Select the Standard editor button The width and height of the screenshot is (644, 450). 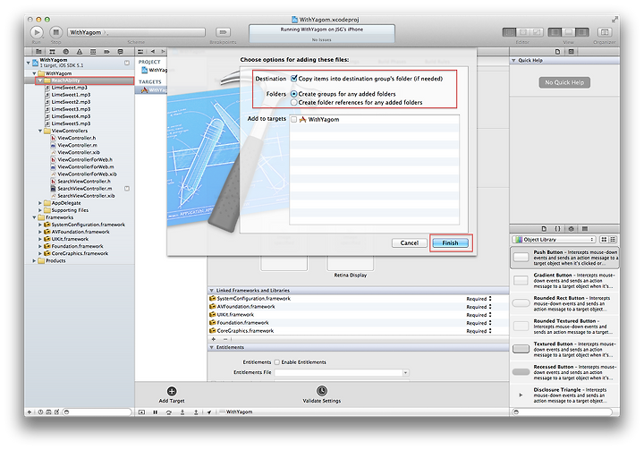(509, 32)
